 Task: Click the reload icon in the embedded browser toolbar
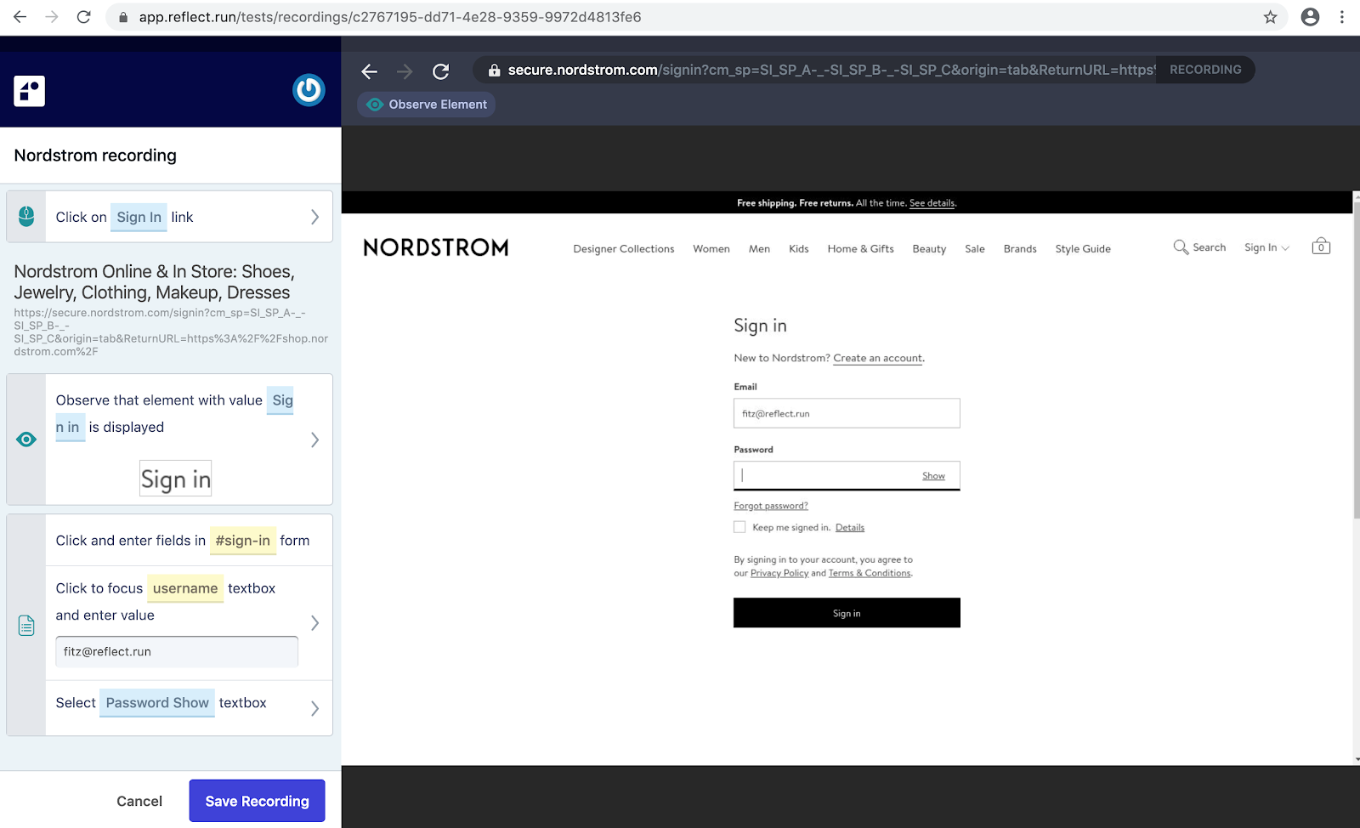click(440, 71)
